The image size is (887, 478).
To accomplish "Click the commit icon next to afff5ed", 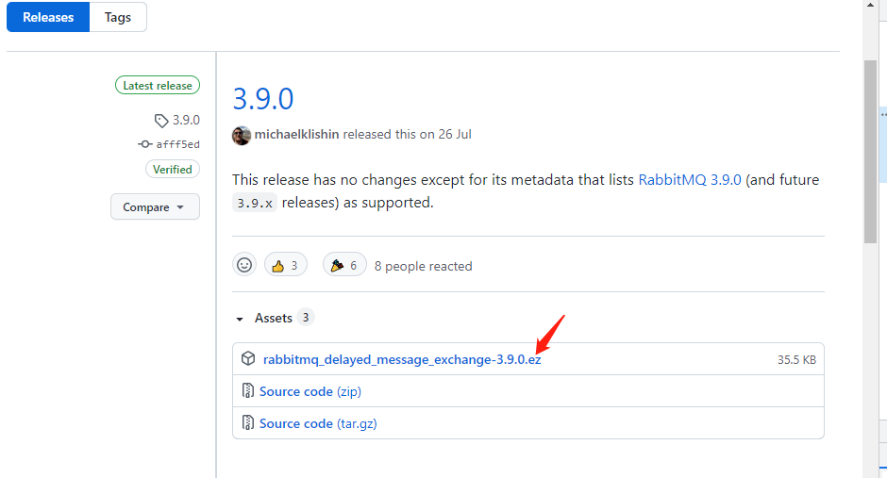I will (x=145, y=144).
